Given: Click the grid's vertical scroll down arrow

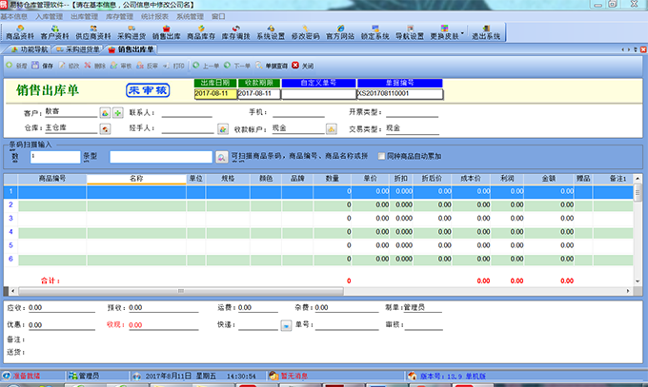Looking at the screenshot, I should click(638, 281).
